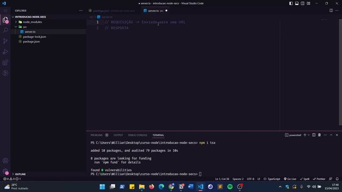Open Explorer views and more actions menu
342x192 pixels.
(81, 11)
